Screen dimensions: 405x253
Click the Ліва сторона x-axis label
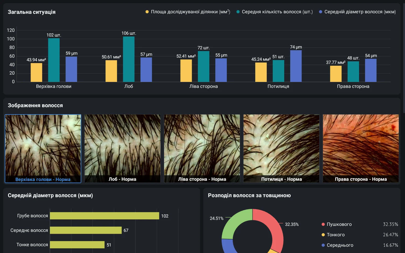pyautogui.click(x=204, y=86)
